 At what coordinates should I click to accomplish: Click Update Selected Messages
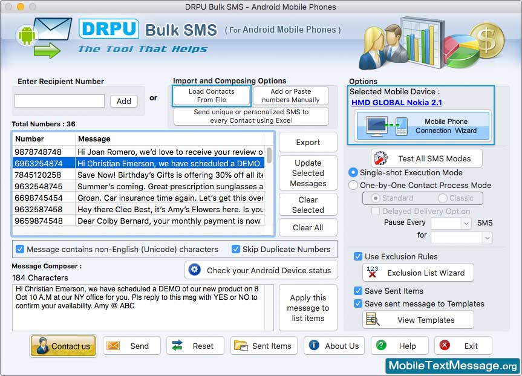[308, 173]
